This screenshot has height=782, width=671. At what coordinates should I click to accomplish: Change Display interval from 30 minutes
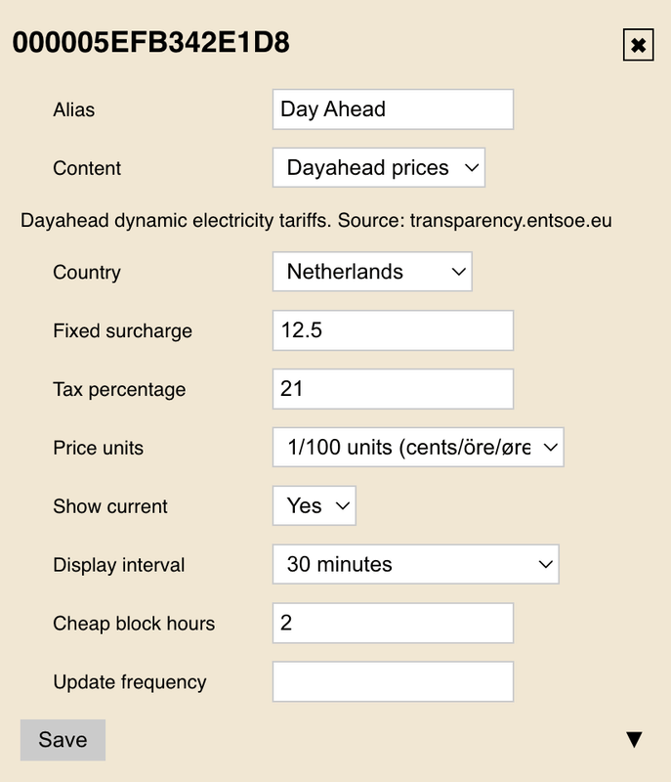click(415, 565)
